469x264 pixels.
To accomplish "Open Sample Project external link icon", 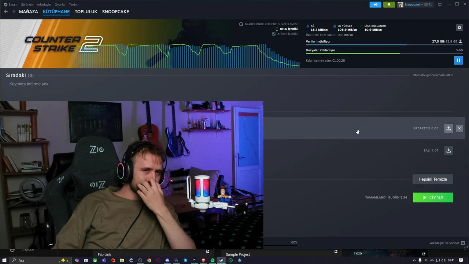I will pyautogui.click(x=336, y=252).
